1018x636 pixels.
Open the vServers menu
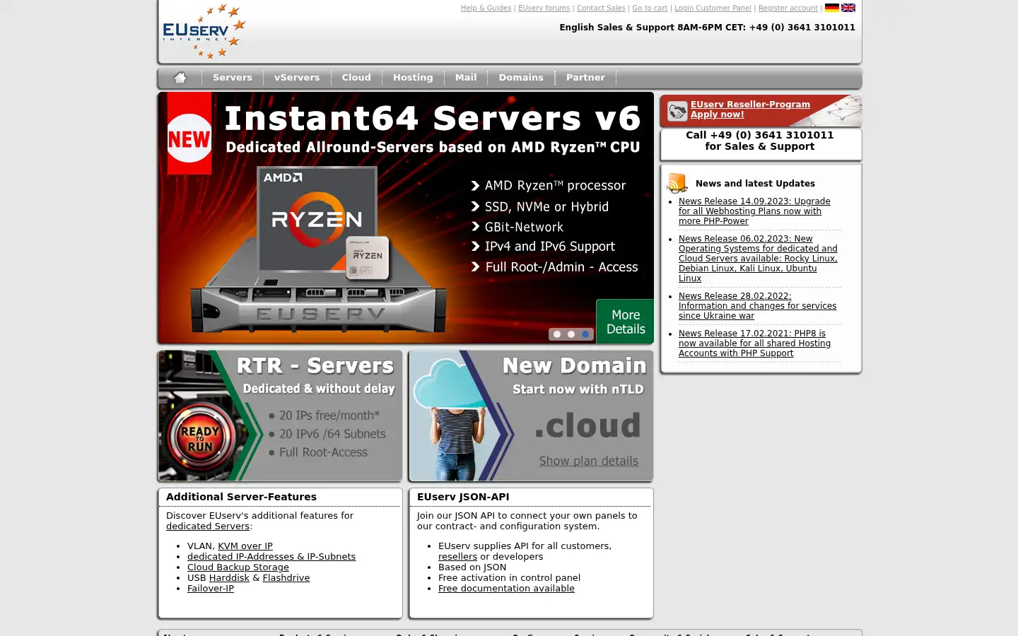(x=297, y=78)
